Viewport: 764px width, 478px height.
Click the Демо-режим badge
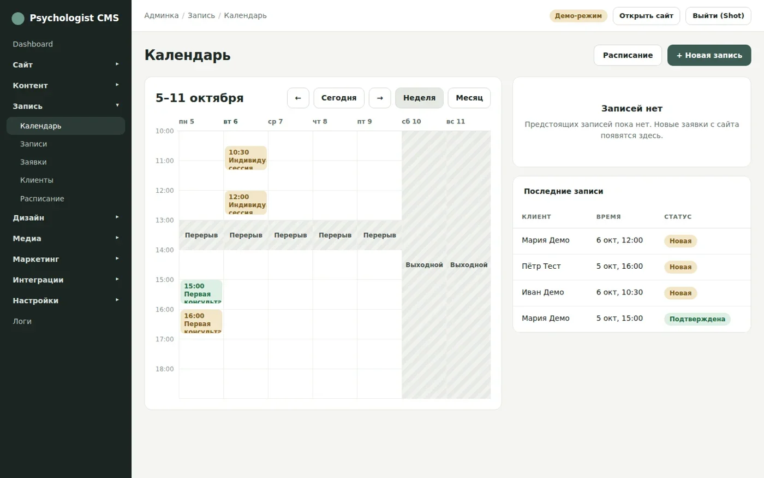578,16
